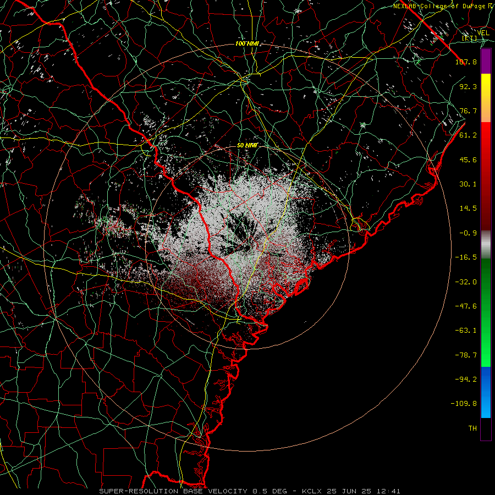This screenshot has height=495, width=495.
Task: Select the 14.5 velocity legend value
Action: 468,208
